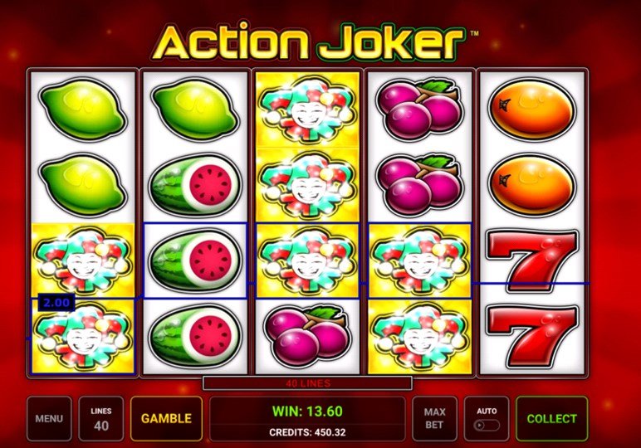641x448 pixels.
Task: Click the CREDITS 450.32 readout
Action: point(307,432)
